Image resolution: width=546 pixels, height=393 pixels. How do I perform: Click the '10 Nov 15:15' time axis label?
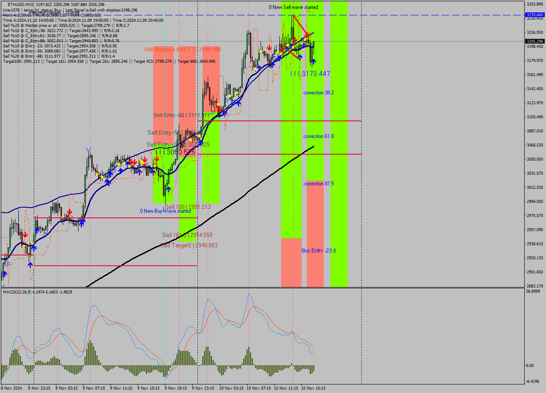314,388
